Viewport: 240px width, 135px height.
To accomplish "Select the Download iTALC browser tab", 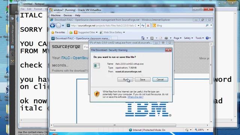I will pyautogui.click(x=81, y=38).
